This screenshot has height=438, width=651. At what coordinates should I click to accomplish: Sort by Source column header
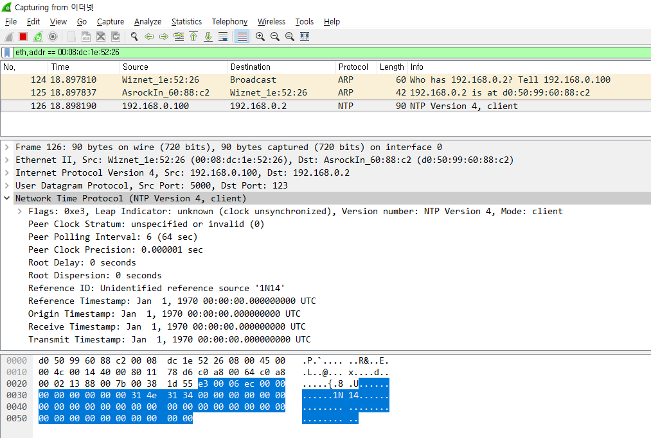tap(174, 67)
